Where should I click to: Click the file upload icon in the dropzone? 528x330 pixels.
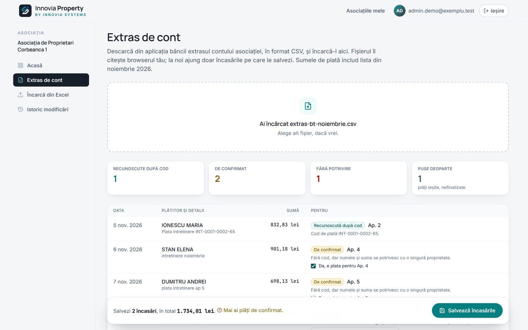[x=308, y=106]
